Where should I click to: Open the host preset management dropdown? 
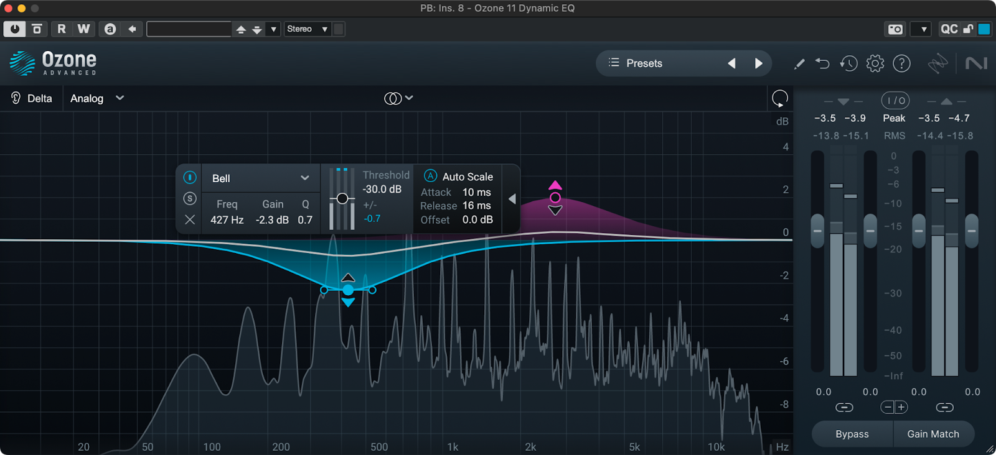point(273,29)
